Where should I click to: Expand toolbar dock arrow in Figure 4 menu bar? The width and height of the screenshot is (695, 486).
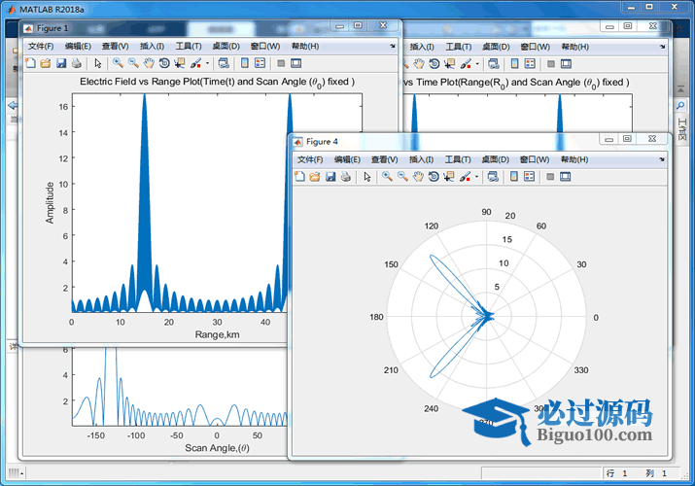(x=665, y=159)
